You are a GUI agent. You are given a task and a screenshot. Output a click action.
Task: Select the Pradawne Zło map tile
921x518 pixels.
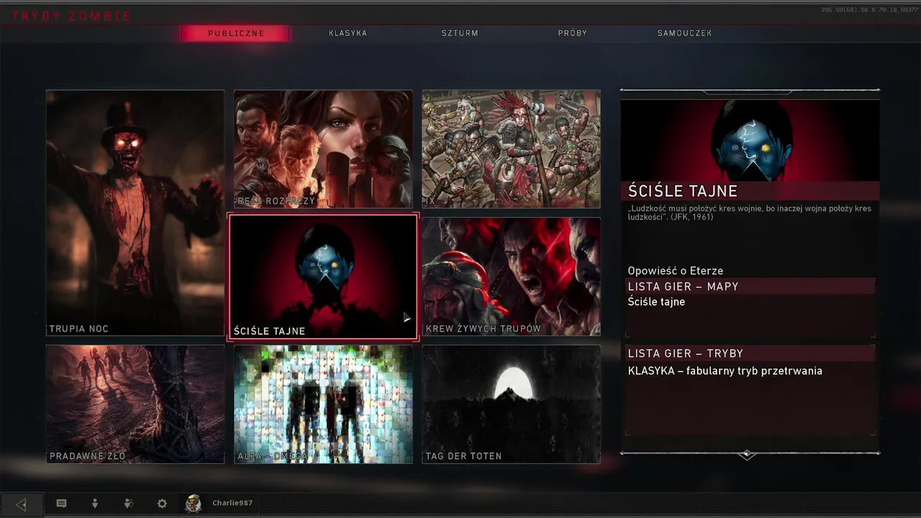[x=135, y=404]
